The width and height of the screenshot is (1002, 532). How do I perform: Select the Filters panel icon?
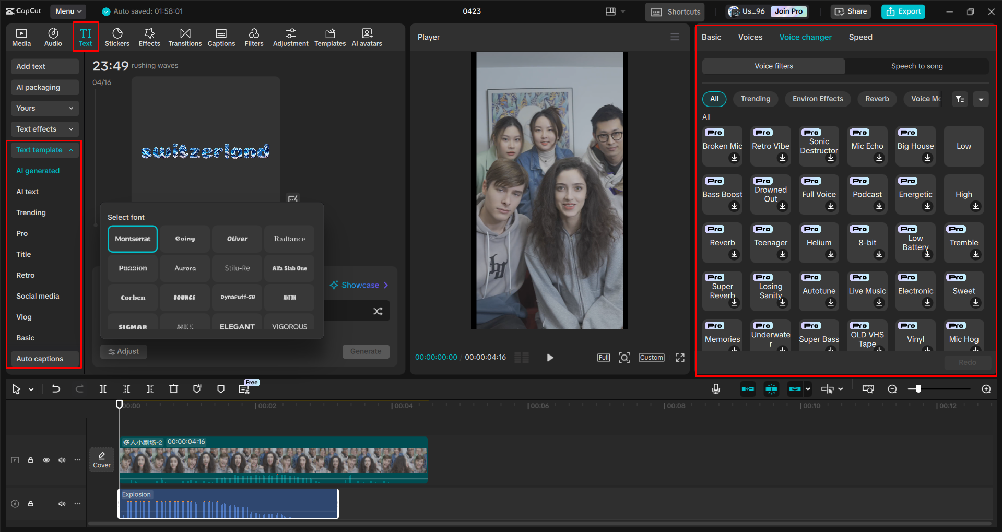coord(254,37)
